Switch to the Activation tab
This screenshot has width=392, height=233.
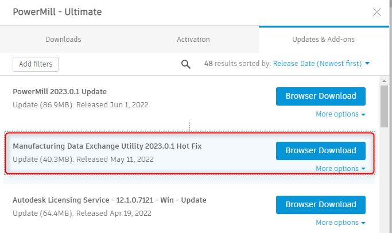(x=193, y=40)
